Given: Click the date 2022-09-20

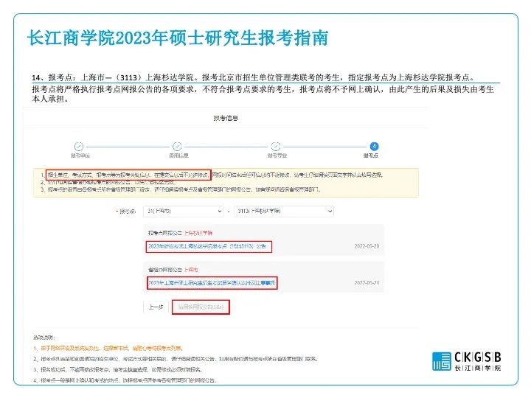Looking at the screenshot, I should (367, 246).
